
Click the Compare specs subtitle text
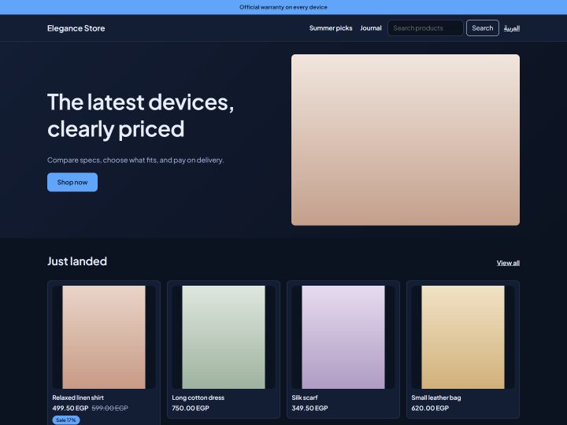[135, 160]
